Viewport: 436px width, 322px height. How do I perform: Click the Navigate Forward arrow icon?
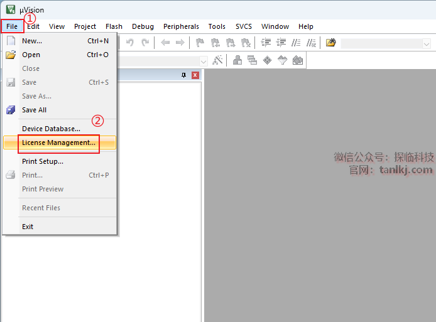pos(180,43)
